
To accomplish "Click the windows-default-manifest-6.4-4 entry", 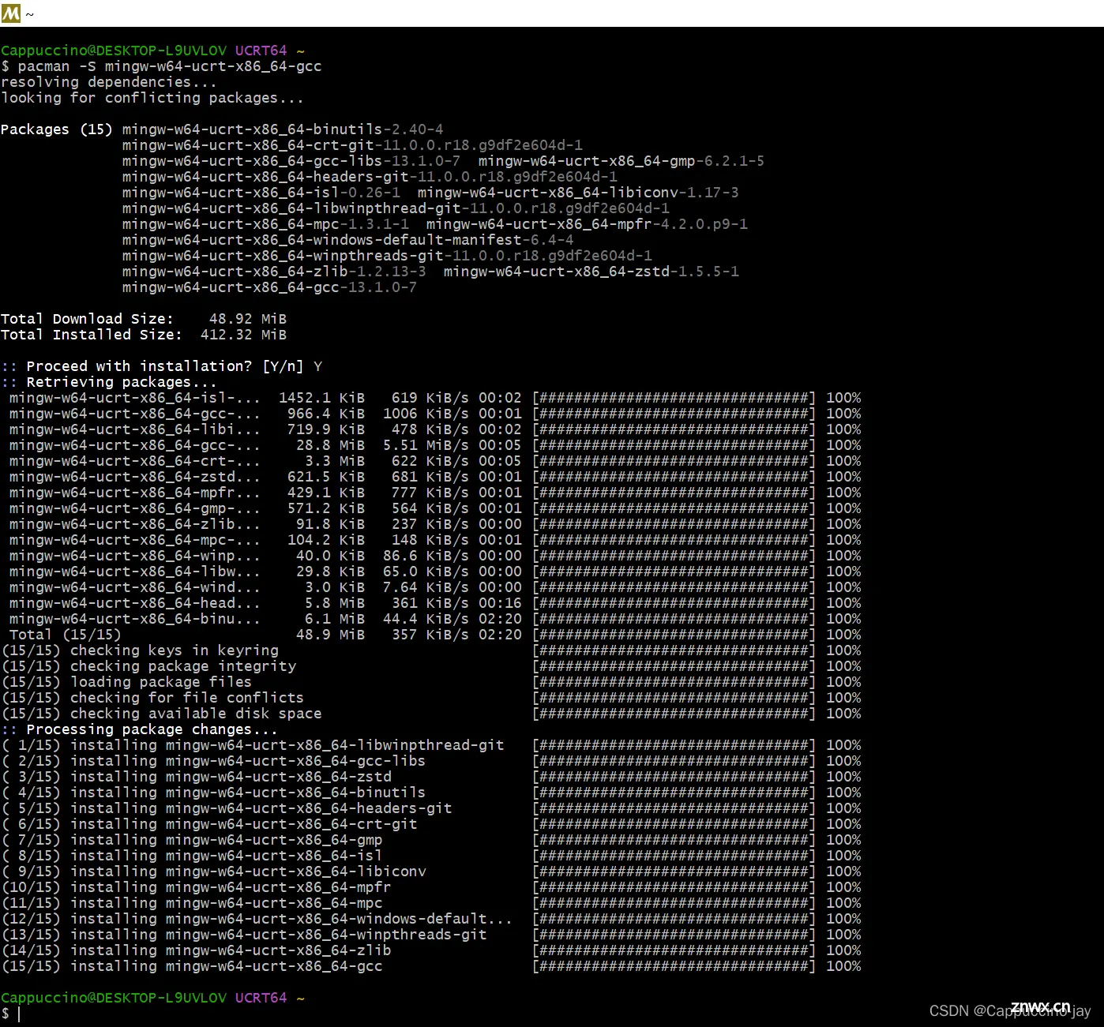I will click(347, 240).
